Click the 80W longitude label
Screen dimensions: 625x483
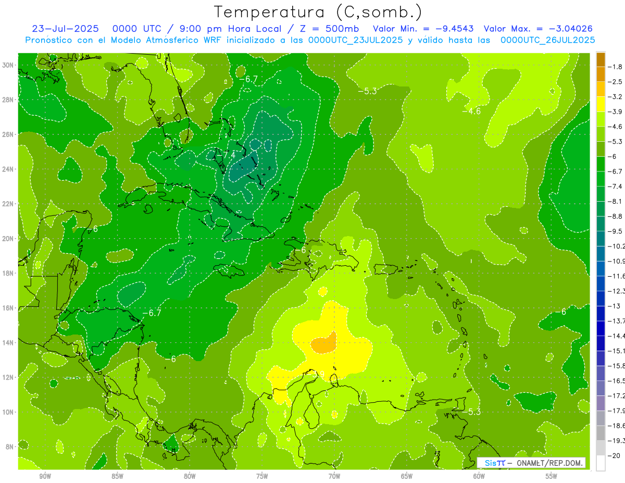click(x=190, y=476)
